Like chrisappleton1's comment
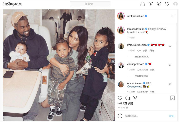Viewport: 179px width, 122px height. pos(170,65)
